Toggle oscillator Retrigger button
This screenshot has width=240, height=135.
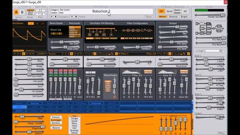30,51
